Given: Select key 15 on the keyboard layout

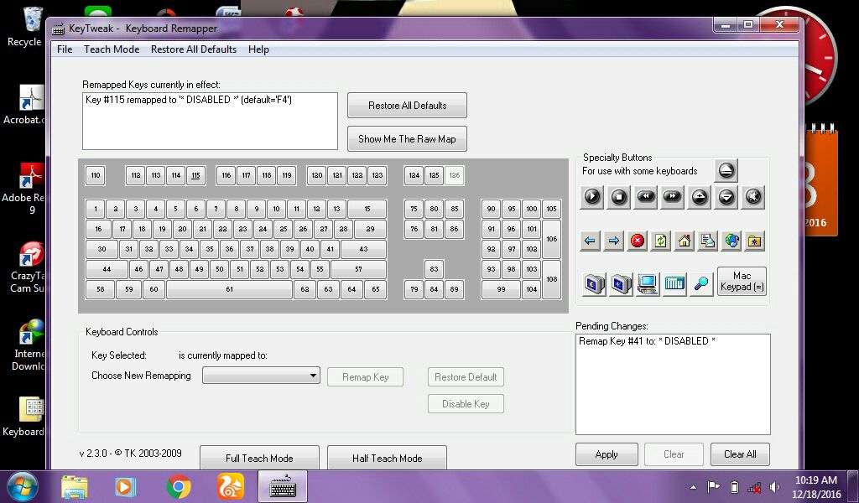Looking at the screenshot, I should point(367,209).
